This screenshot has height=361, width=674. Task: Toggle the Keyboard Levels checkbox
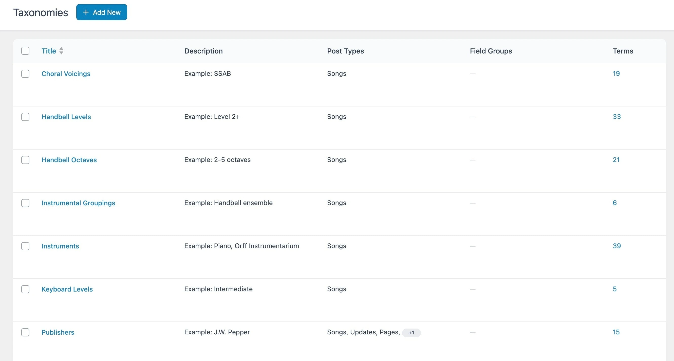coord(25,289)
